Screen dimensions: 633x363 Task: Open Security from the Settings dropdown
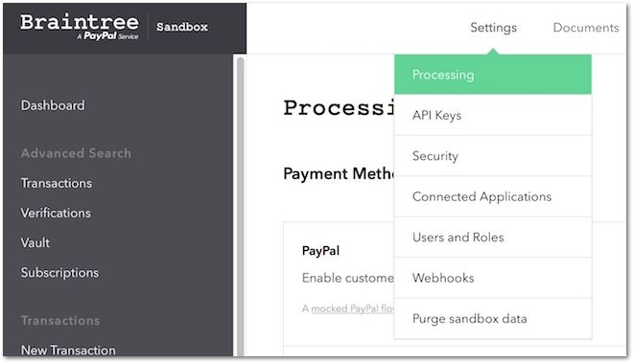coord(493,156)
